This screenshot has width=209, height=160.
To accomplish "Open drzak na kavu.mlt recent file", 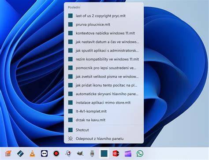I will pos(104,120).
